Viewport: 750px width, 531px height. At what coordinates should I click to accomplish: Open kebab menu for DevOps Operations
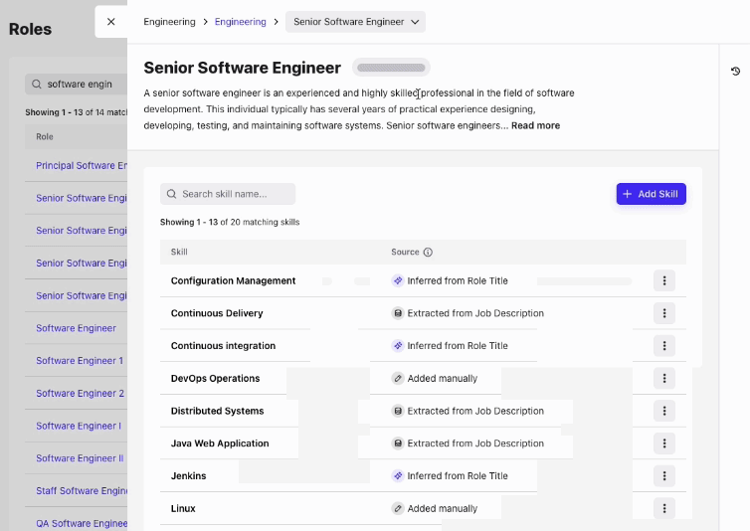pyautogui.click(x=664, y=379)
